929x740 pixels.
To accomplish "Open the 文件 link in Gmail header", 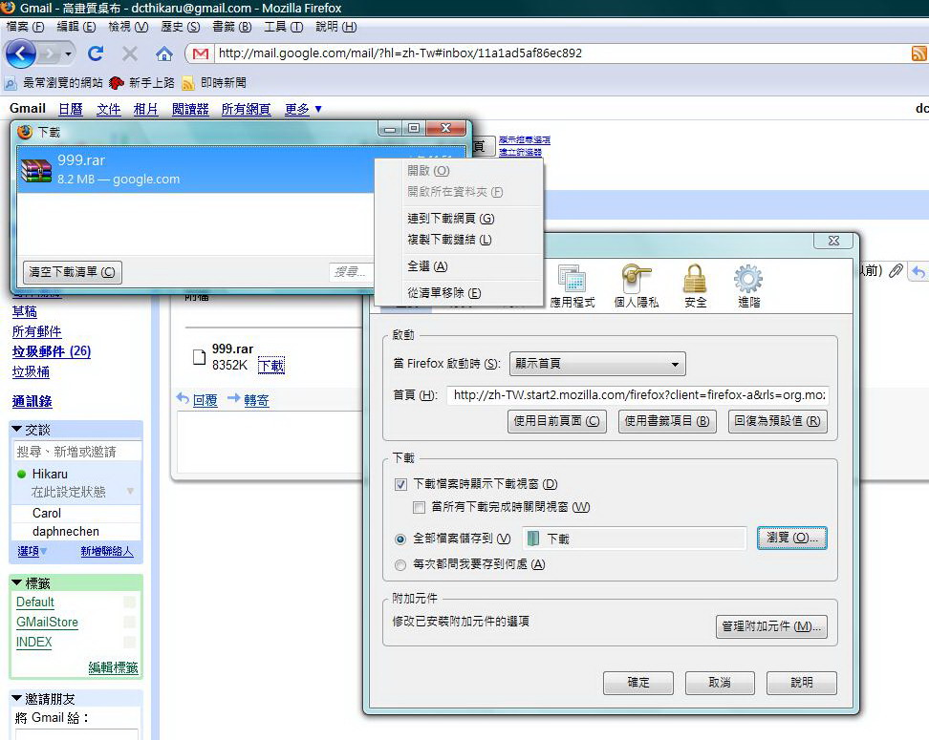I will (108, 109).
